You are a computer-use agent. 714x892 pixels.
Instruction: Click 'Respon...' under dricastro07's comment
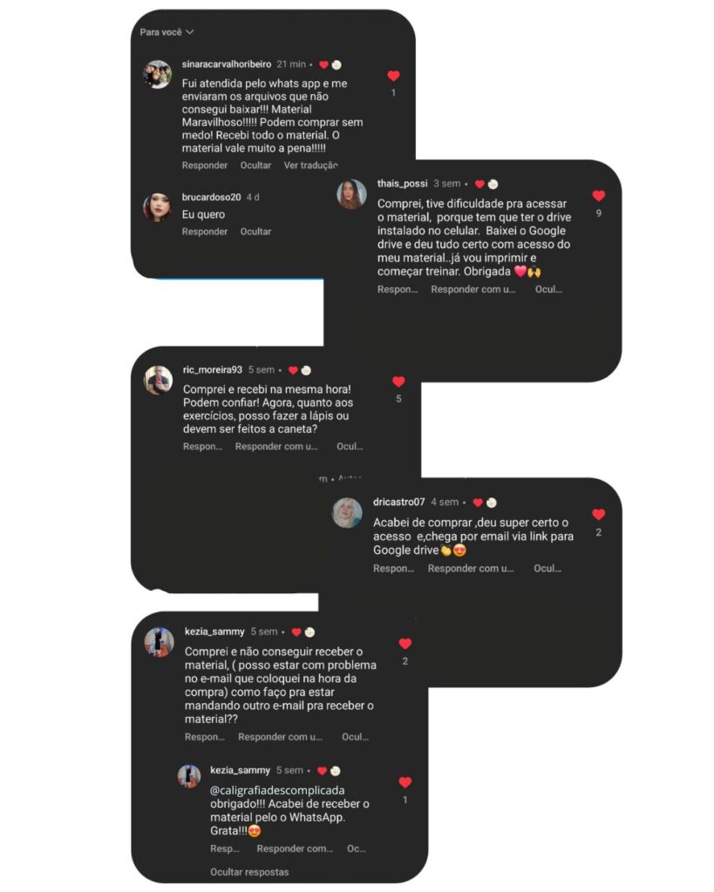[393, 568]
